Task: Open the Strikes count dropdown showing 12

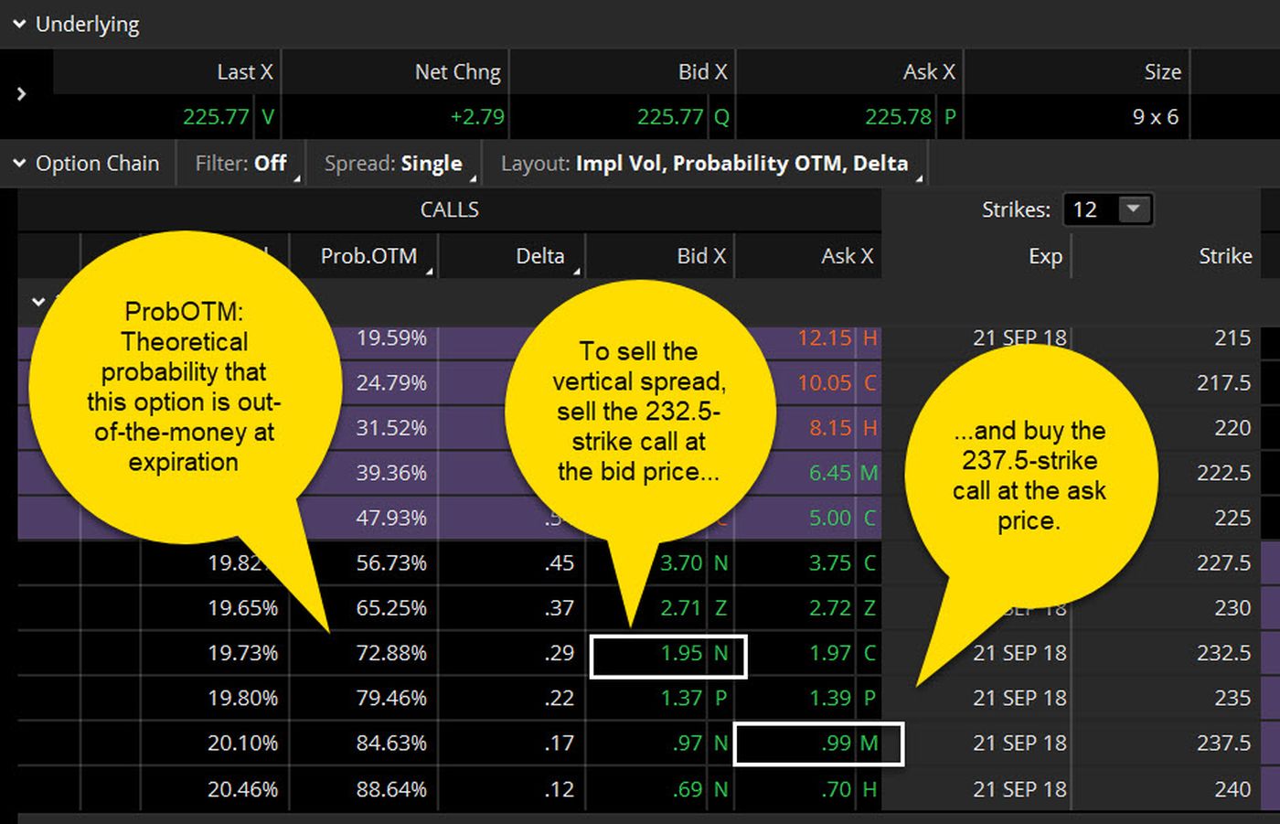Action: tap(1134, 209)
